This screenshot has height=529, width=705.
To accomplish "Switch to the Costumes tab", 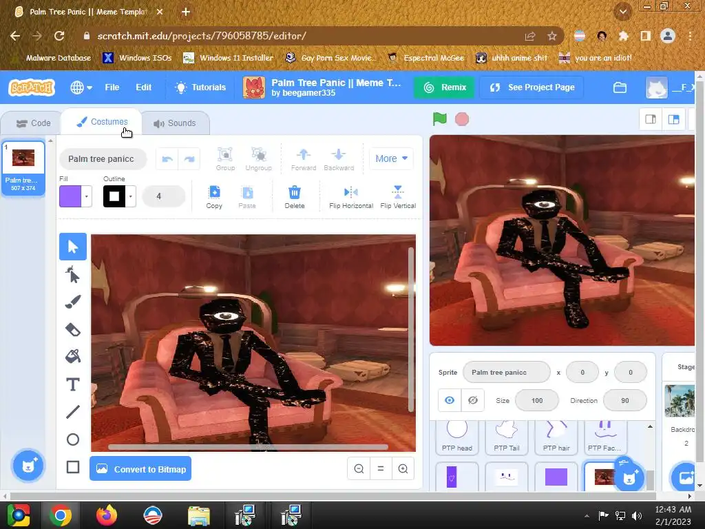I will 102,122.
